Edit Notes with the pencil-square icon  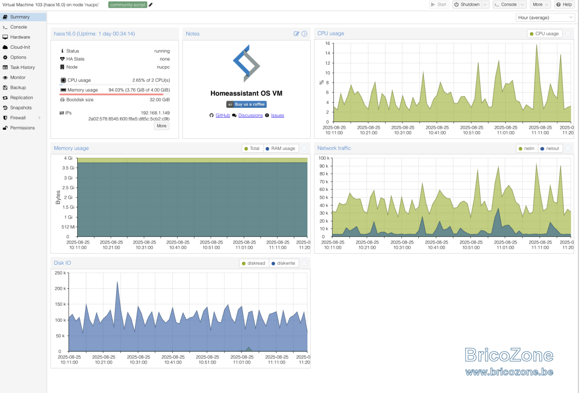pos(297,34)
